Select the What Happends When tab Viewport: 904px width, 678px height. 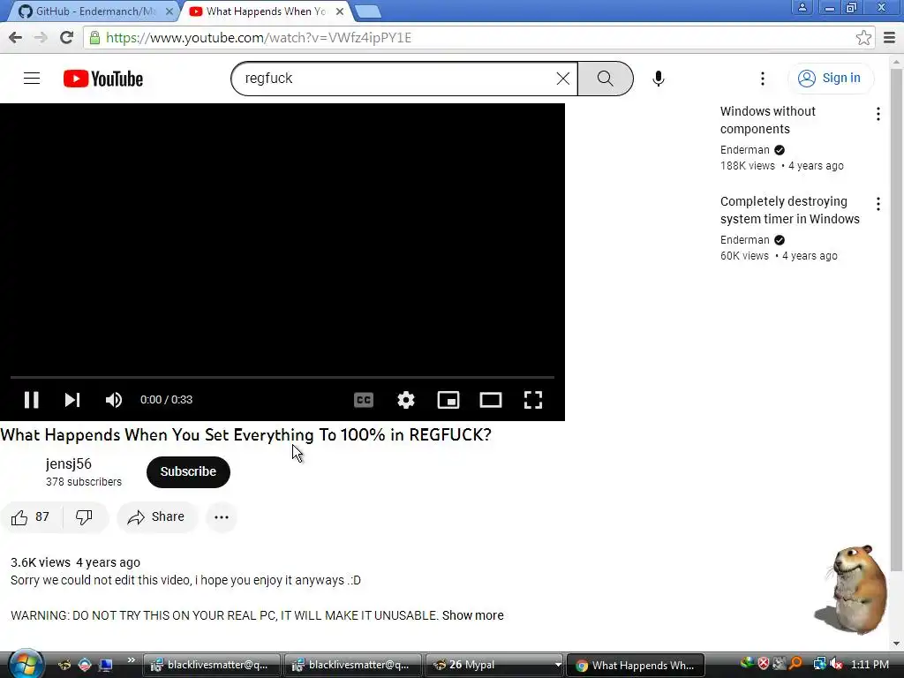click(x=262, y=11)
